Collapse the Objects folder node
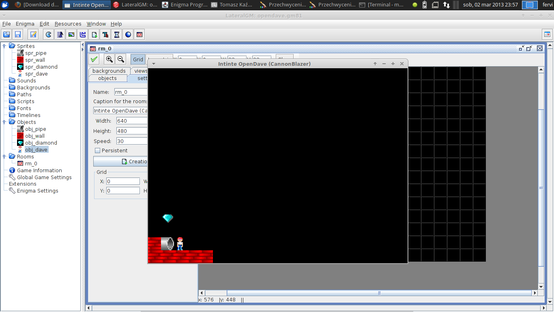 tap(4, 122)
